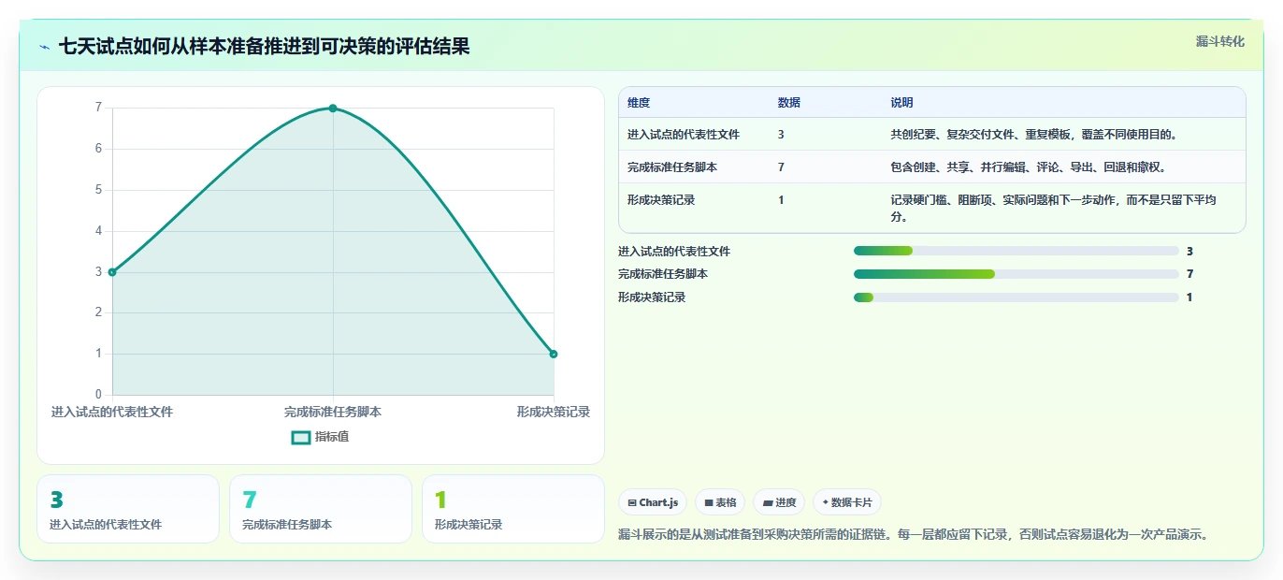Screen dimensions: 1283x580
Task: Click the 形成决策记录 progress bar
Action: (1016, 297)
